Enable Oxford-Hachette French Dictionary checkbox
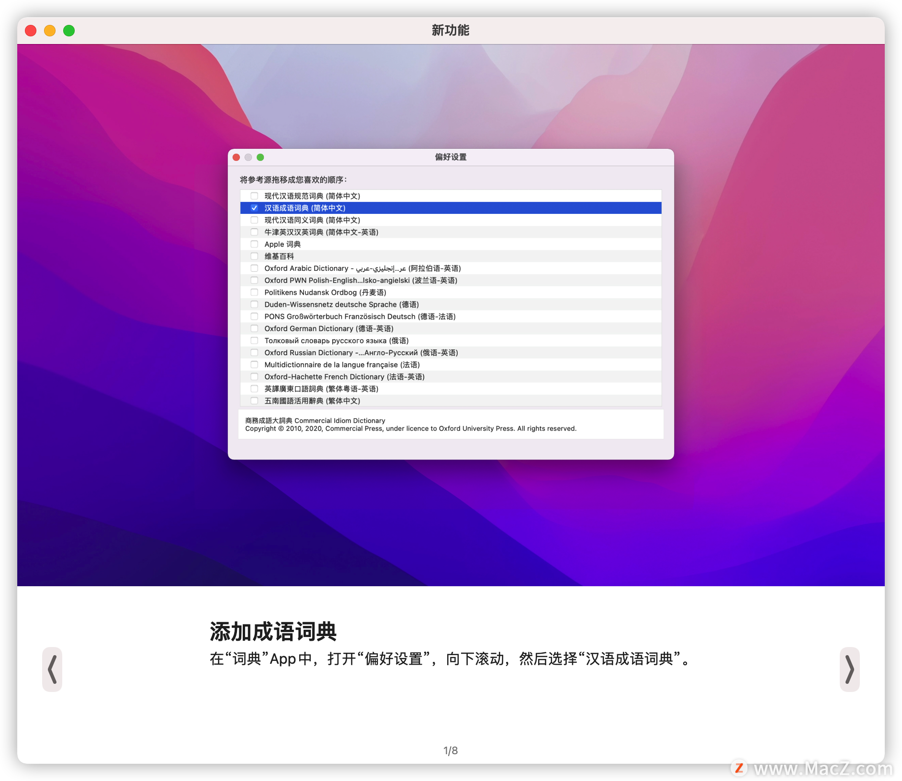This screenshot has height=781, width=902. (254, 377)
